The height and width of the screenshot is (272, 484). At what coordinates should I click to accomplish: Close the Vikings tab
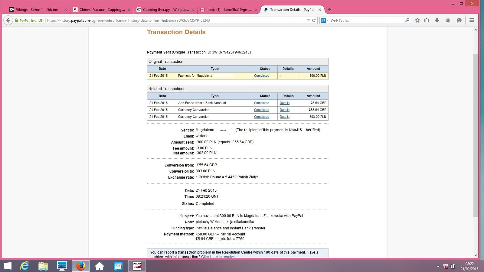click(66, 10)
